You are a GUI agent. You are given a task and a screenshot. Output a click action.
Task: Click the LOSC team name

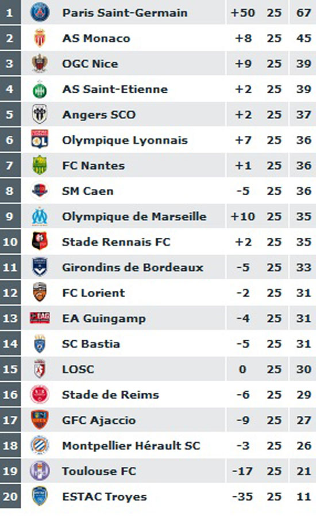click(78, 369)
